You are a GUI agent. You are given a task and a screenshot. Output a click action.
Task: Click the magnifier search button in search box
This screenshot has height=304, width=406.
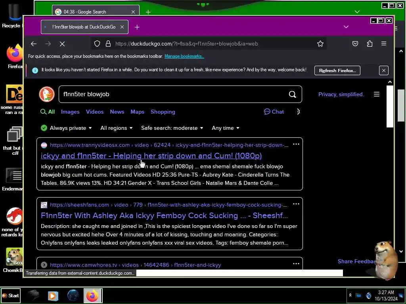point(292,94)
